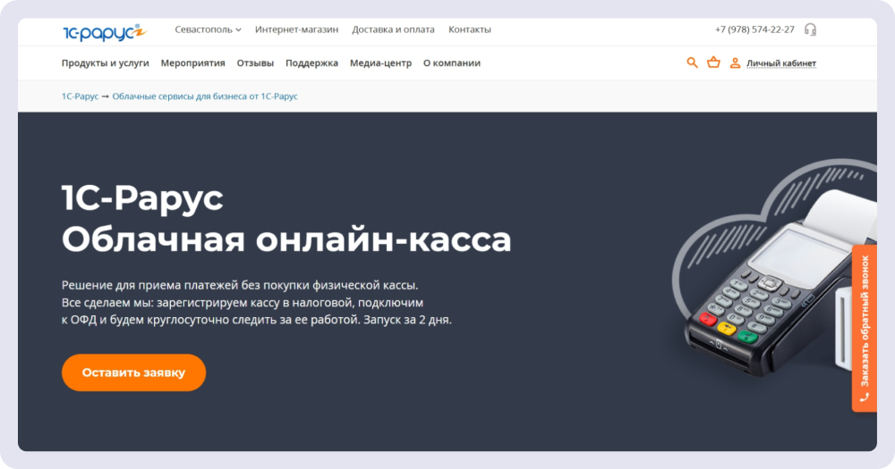Open Поддержка menu item

[x=311, y=63]
